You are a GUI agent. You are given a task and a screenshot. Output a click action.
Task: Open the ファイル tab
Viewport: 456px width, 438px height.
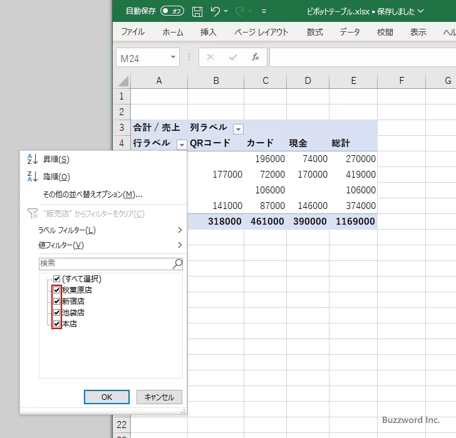(x=133, y=32)
